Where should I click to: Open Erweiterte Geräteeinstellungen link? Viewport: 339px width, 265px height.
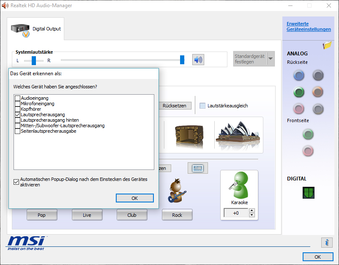(309, 26)
